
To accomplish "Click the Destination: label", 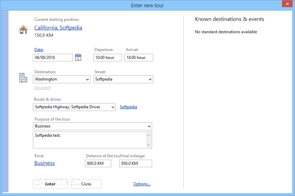I will coord(45,72).
